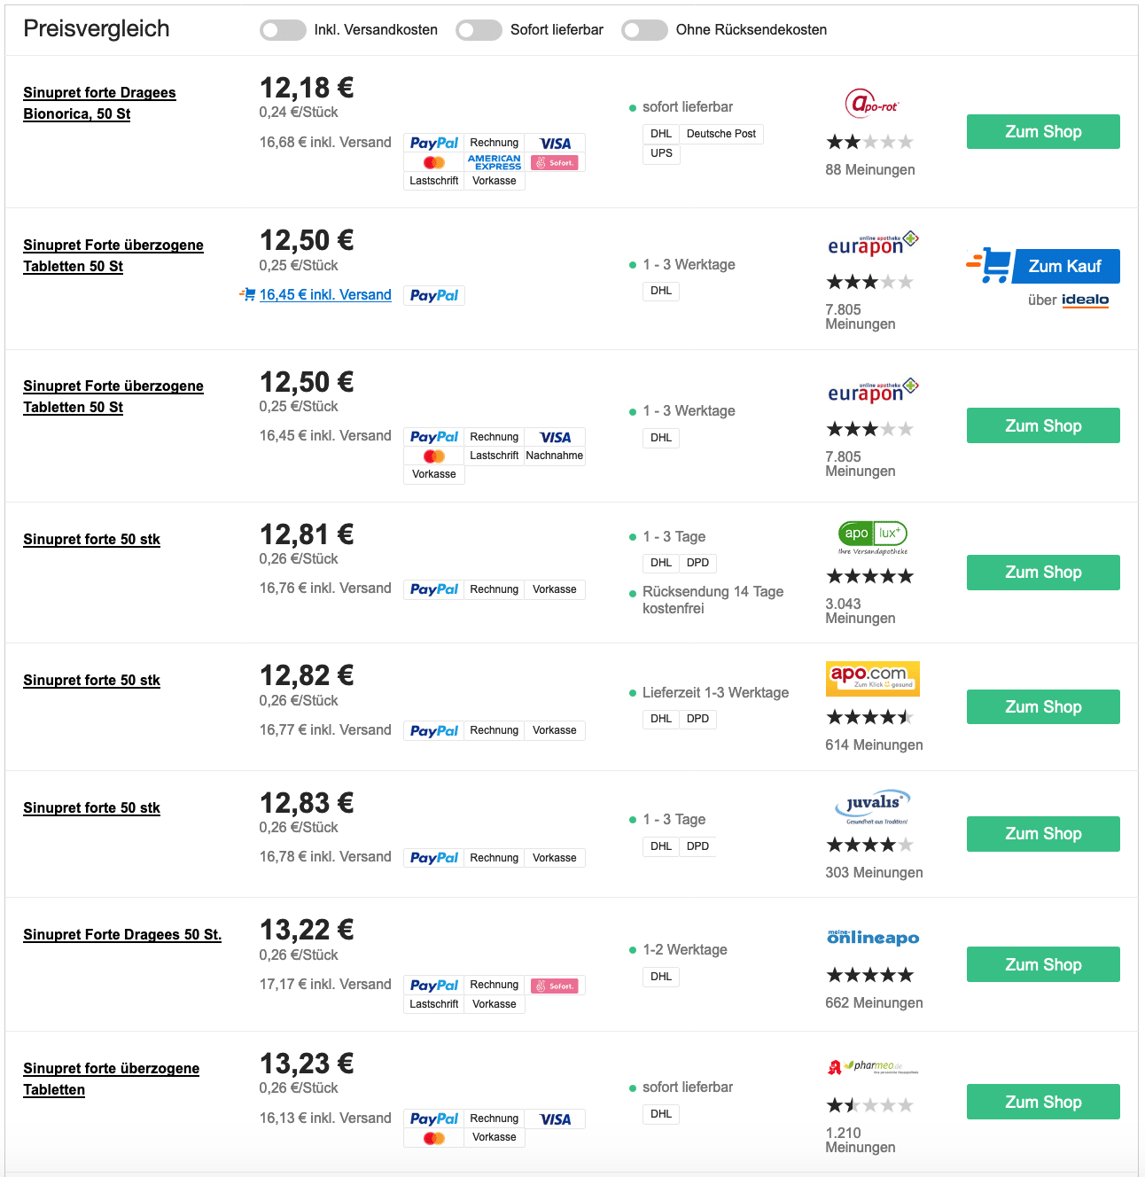Open Sinupret forte überzogene Tabletten product link

coord(111,1079)
